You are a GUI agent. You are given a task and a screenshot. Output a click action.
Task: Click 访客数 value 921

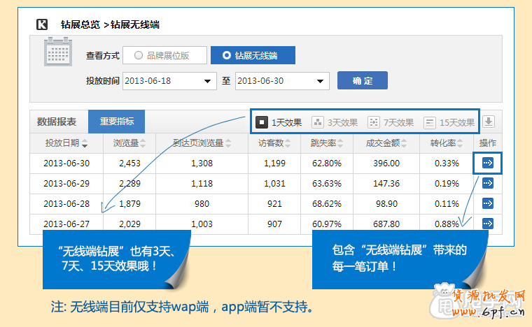pyautogui.click(x=274, y=204)
